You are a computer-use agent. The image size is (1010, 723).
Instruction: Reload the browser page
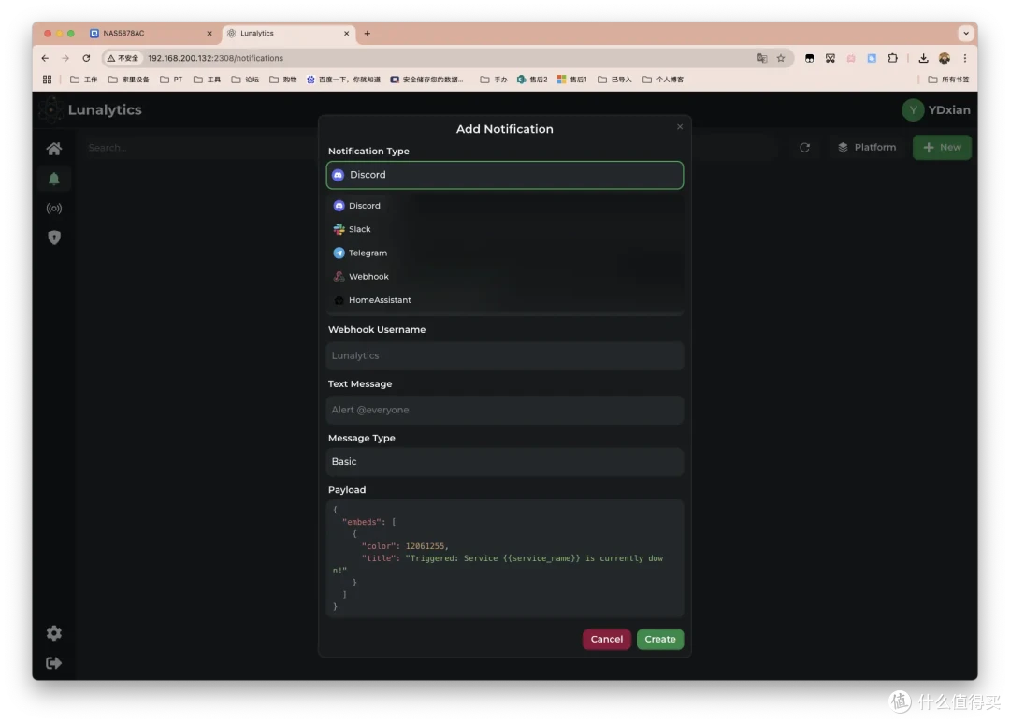[x=86, y=58]
